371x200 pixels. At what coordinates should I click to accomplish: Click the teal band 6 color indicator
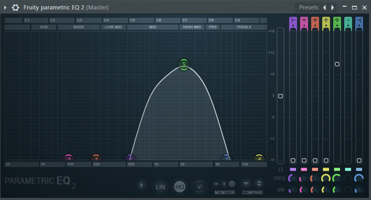(348, 169)
